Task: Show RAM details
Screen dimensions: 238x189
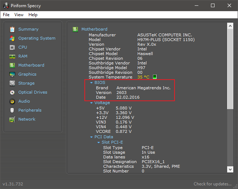Action: (x=23, y=56)
